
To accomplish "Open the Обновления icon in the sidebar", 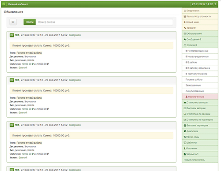I will (185, 33).
